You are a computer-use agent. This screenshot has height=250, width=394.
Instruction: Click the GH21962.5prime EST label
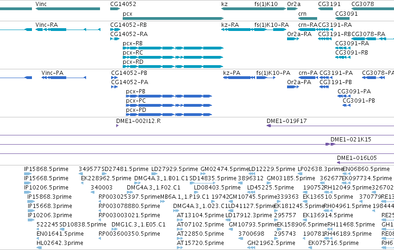(x=271, y=243)
